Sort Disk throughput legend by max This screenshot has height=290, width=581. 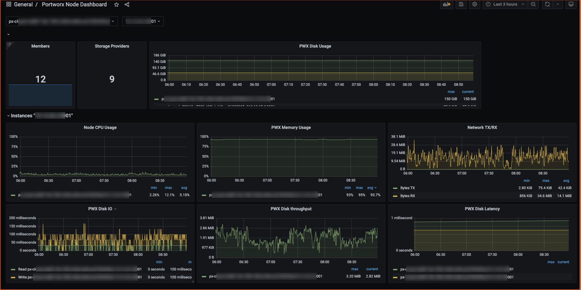[354, 269]
